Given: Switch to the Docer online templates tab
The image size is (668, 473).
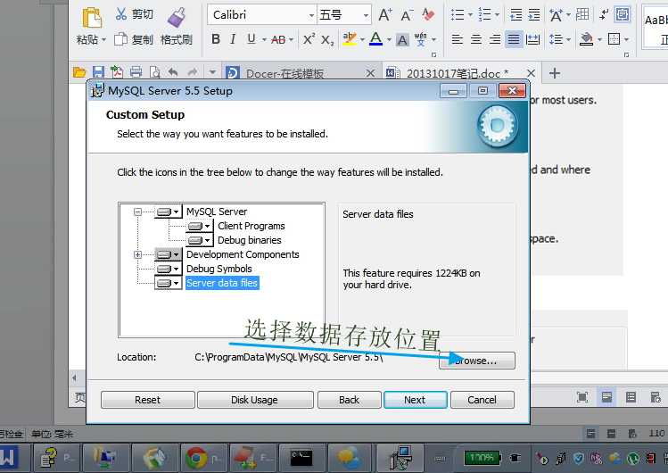Looking at the screenshot, I should [285, 73].
